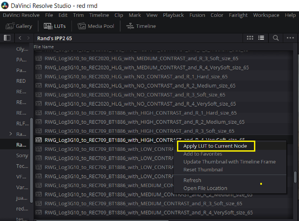The width and height of the screenshot is (299, 221).
Task: Open the LUT search magnifier
Action: coord(276,38)
